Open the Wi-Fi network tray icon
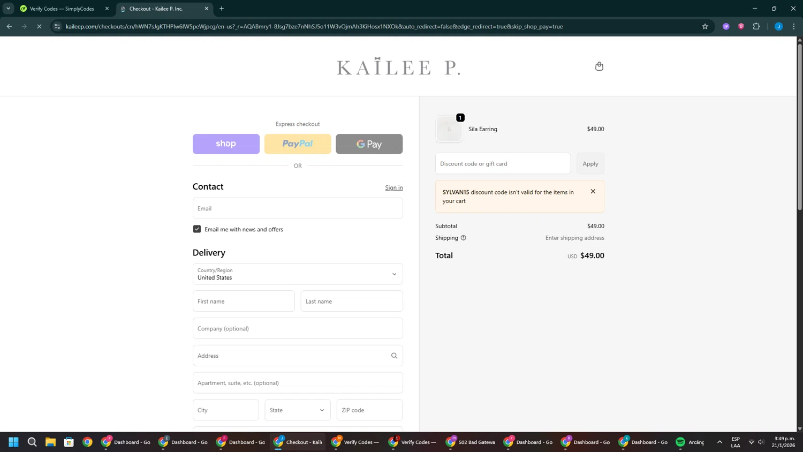The image size is (803, 452). point(752,442)
